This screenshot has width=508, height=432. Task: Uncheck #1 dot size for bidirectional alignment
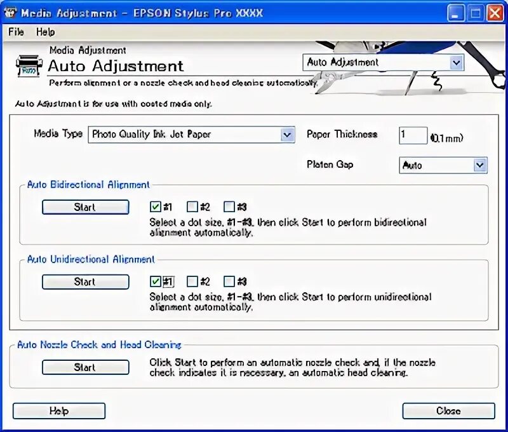click(156, 206)
